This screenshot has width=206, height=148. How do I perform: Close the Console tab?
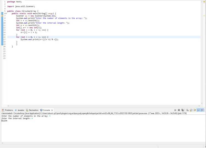coord(52,110)
